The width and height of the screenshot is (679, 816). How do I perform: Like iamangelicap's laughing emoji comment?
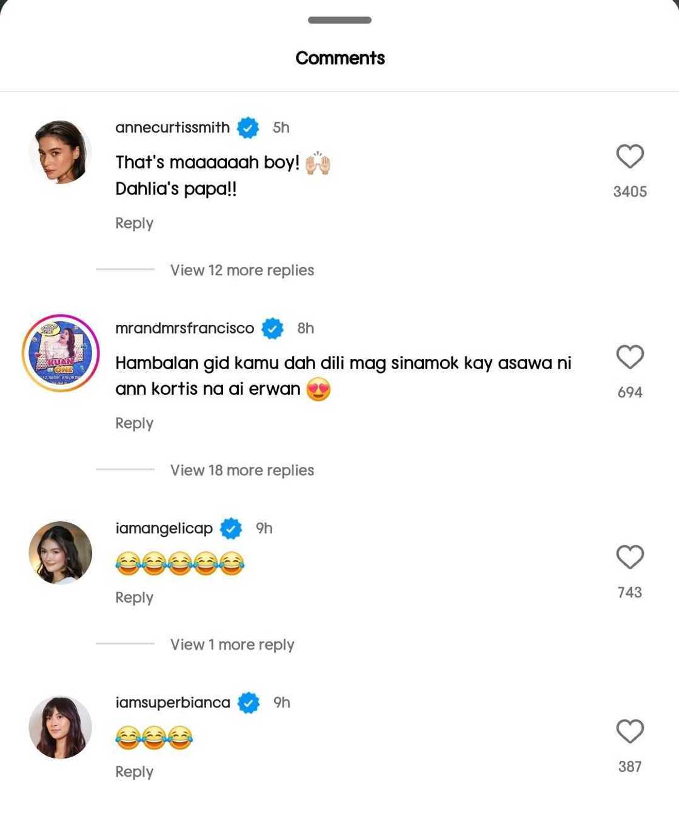click(630, 557)
